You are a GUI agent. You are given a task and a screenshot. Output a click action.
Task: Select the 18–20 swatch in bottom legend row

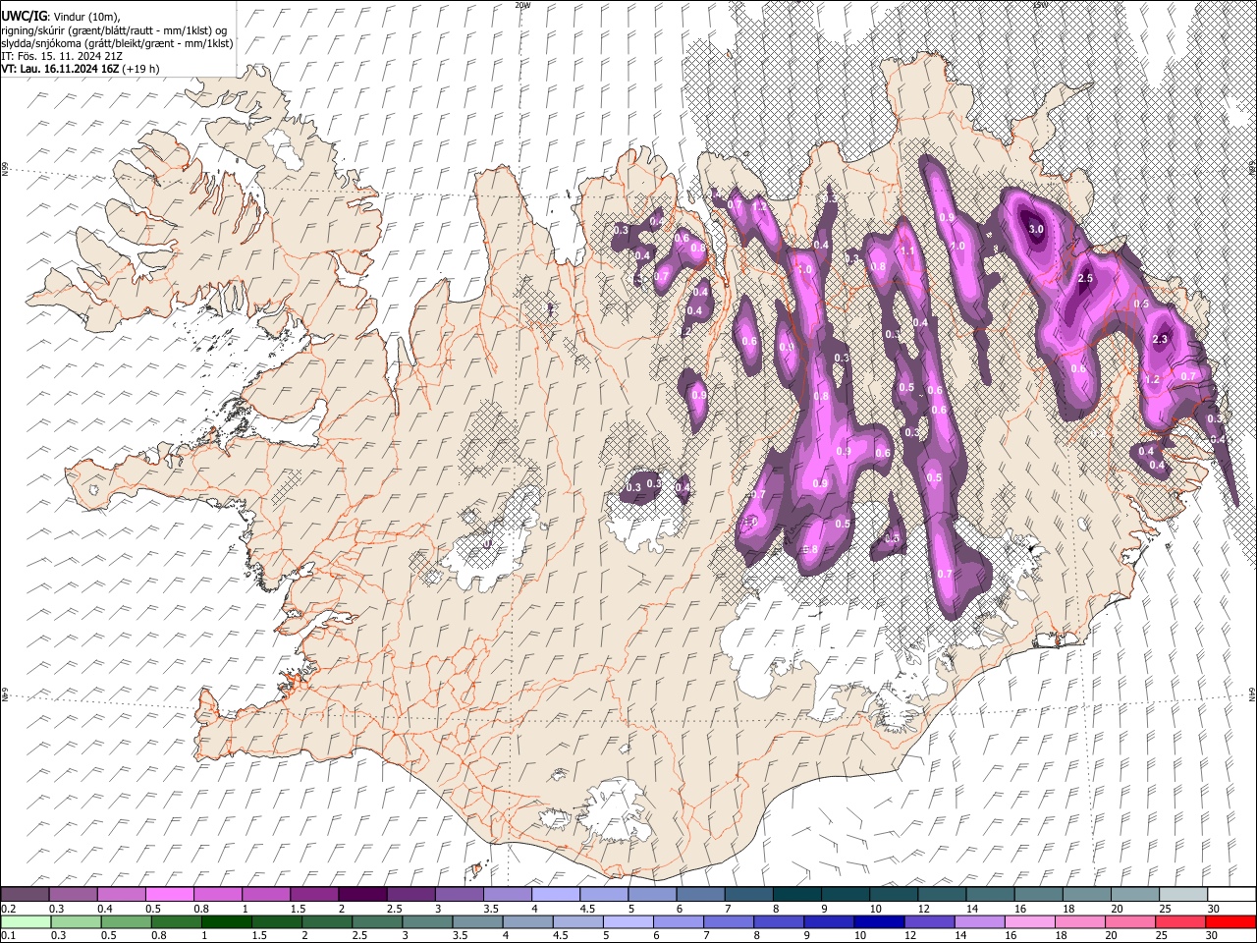(x=1079, y=921)
